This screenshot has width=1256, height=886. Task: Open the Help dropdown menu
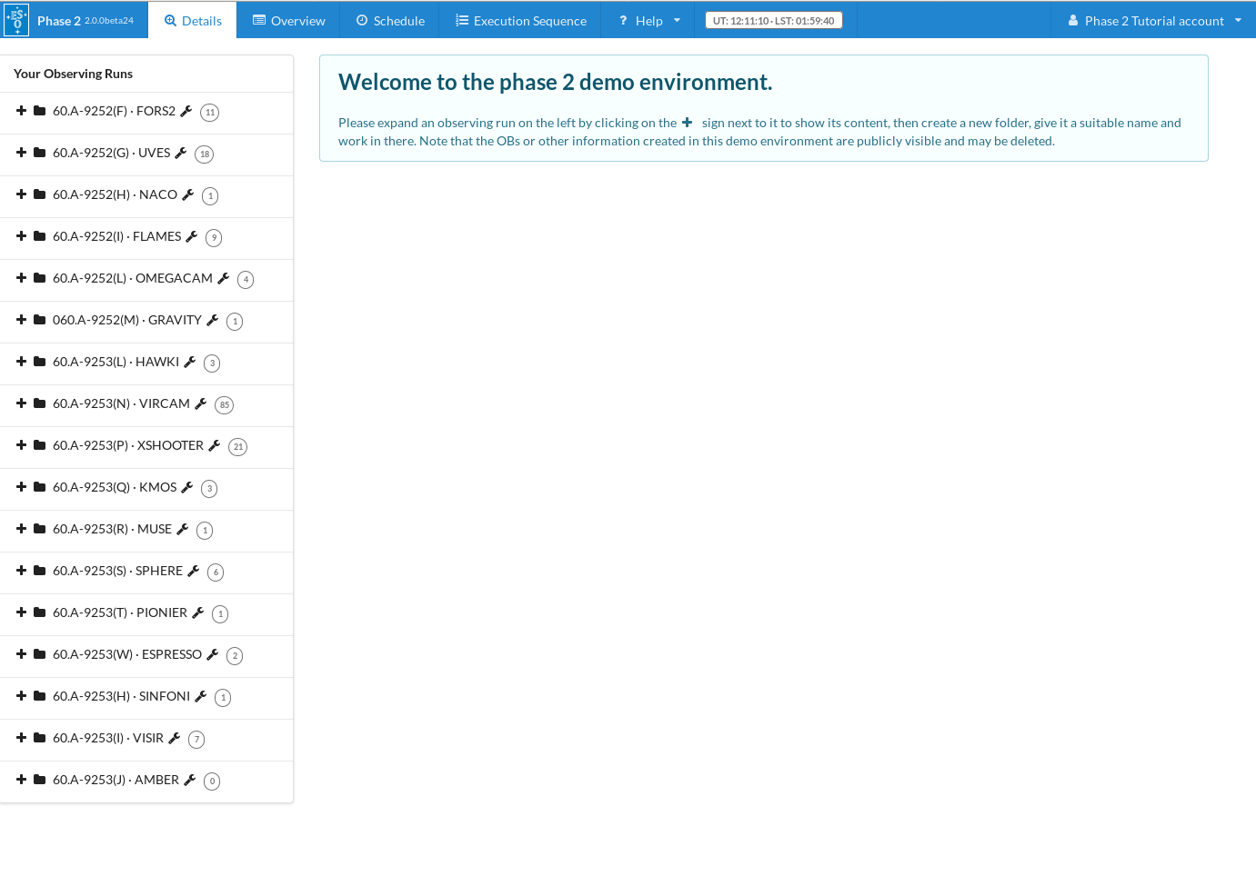click(x=648, y=20)
